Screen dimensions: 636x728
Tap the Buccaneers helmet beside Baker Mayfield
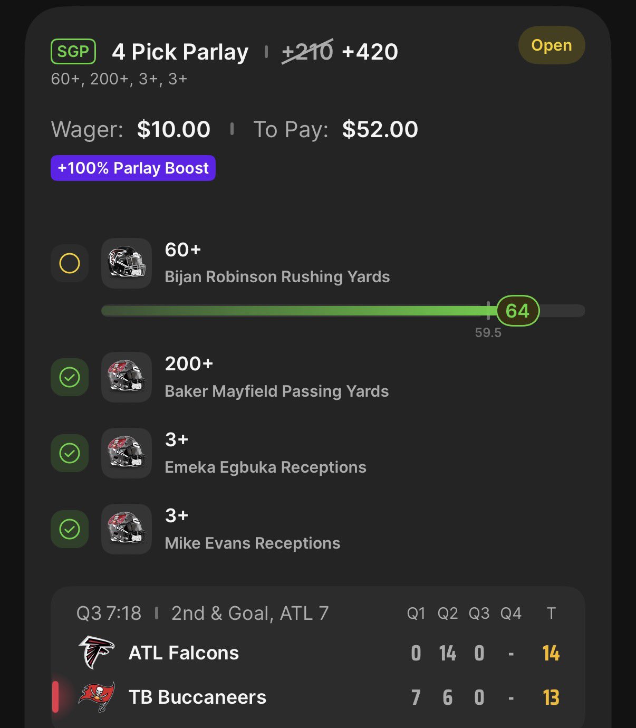(x=127, y=377)
